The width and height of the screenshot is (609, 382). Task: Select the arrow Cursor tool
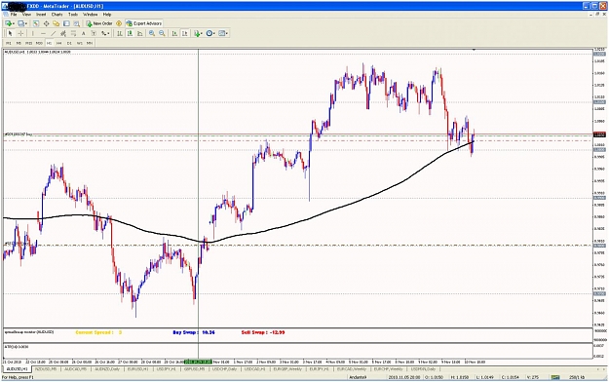pyautogui.click(x=10, y=33)
